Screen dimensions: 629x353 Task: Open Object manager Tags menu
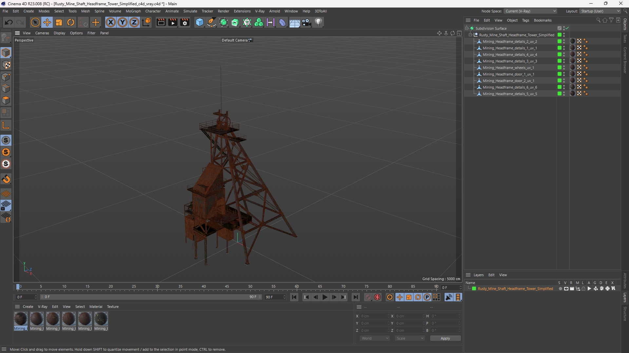click(525, 20)
